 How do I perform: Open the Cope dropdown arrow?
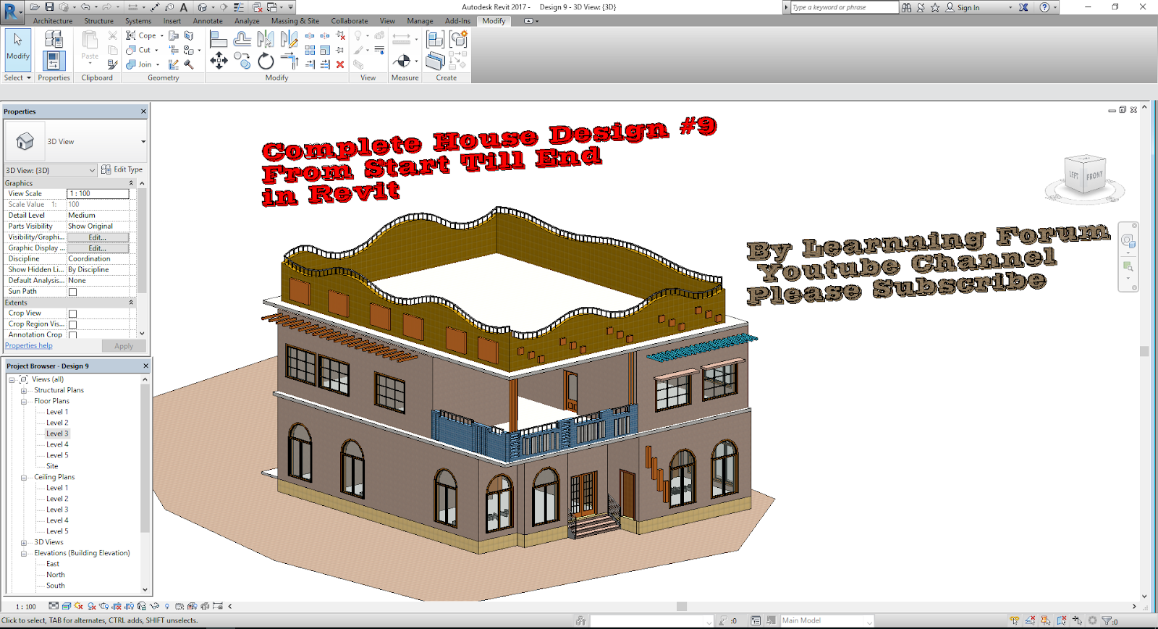162,35
